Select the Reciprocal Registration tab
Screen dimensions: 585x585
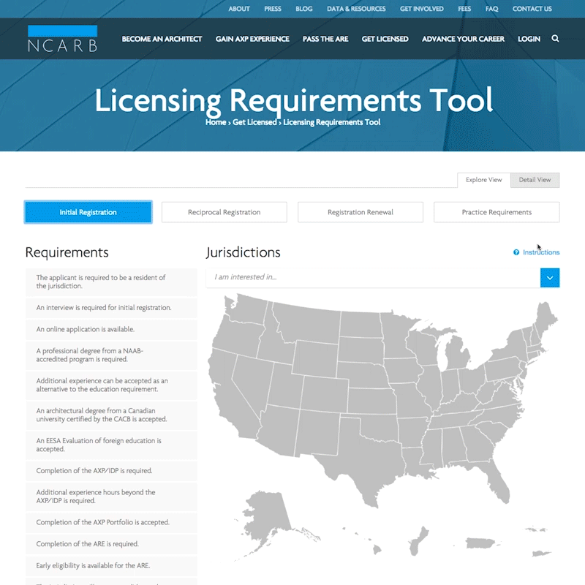pos(224,212)
